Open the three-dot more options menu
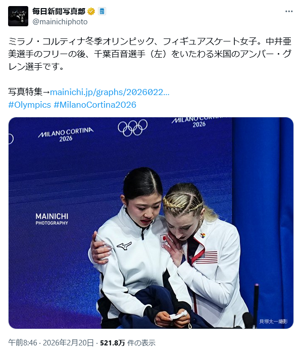The image size is (302, 354). tap(289, 11)
